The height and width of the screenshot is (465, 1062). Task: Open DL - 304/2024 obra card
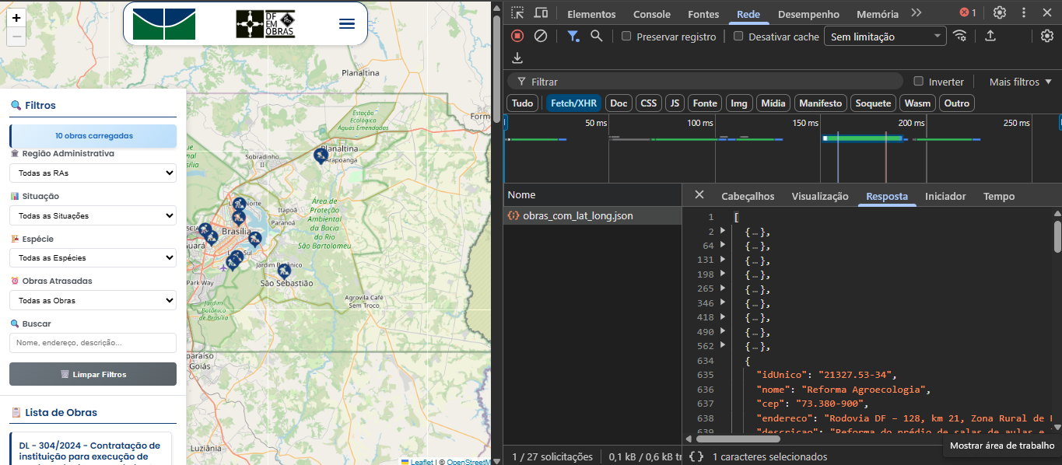click(x=90, y=450)
